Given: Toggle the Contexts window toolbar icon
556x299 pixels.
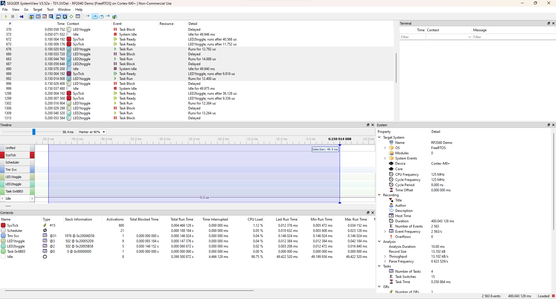Looking at the screenshot, I should tap(58, 16).
